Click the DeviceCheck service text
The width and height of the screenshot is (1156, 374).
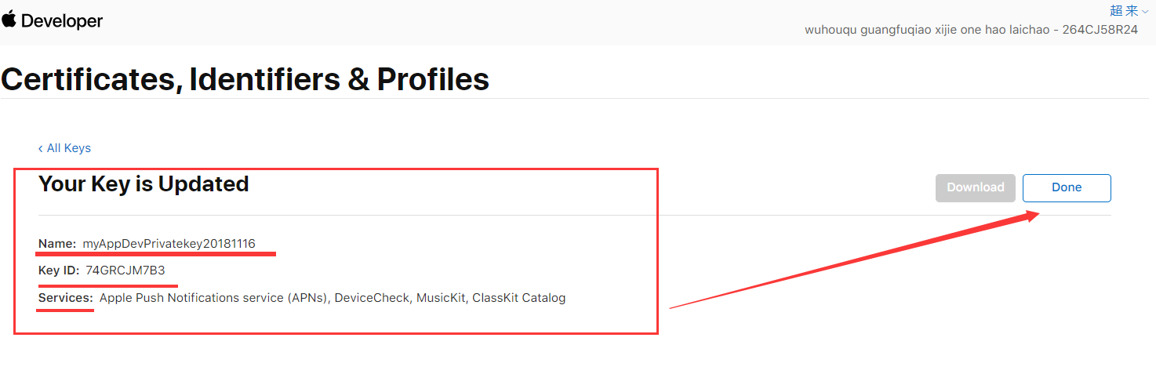pyautogui.click(x=372, y=298)
